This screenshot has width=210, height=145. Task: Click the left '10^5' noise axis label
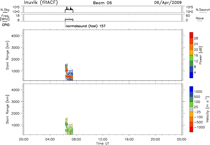(16, 7)
